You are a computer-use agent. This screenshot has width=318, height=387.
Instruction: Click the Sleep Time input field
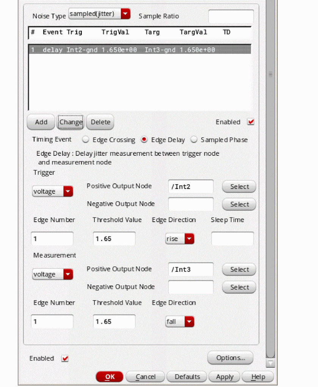click(x=232, y=238)
